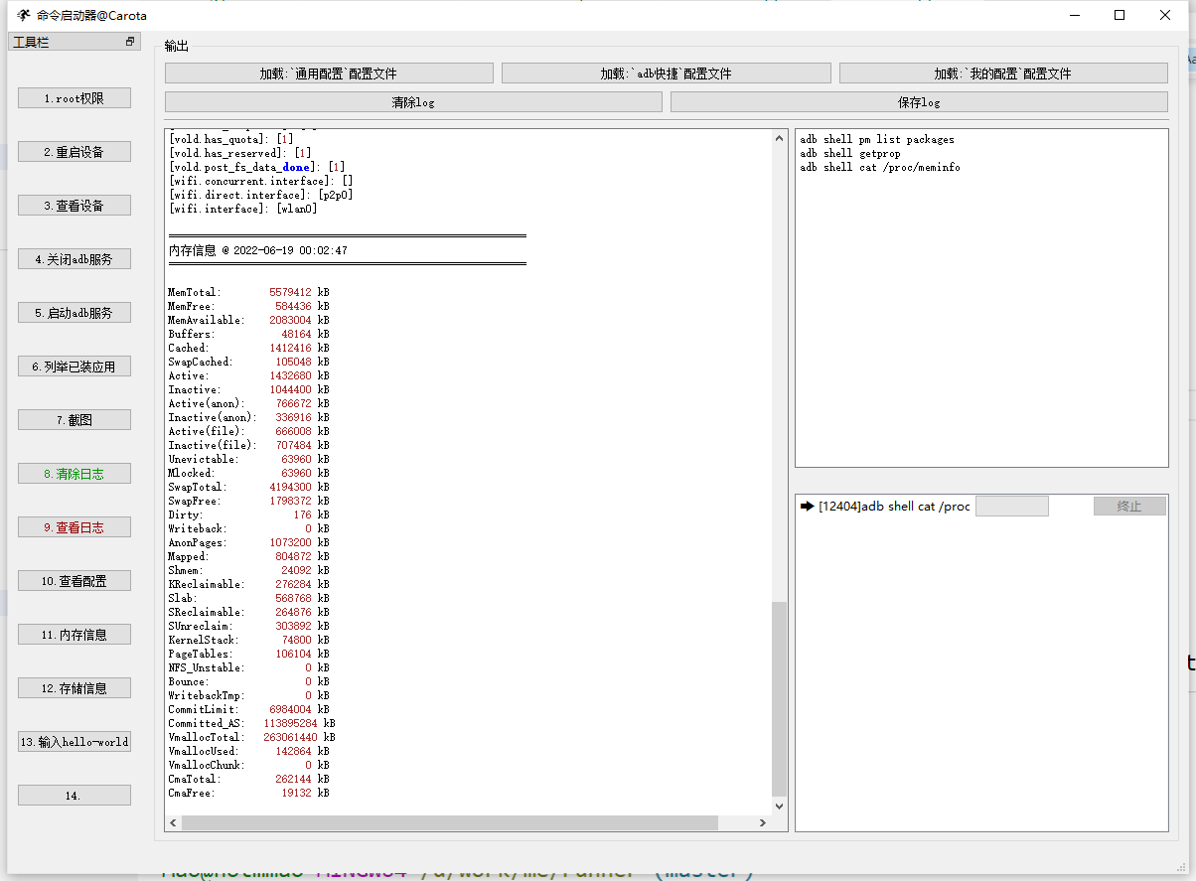Load the `adb快捷` configuration file
This screenshot has width=1196, height=881.
click(666, 73)
